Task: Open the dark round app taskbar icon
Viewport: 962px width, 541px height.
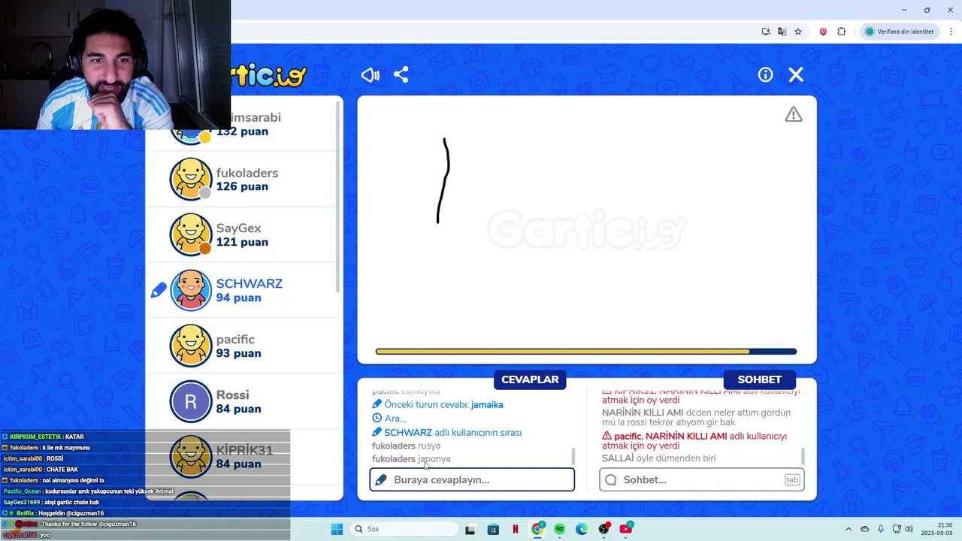Action: click(604, 529)
